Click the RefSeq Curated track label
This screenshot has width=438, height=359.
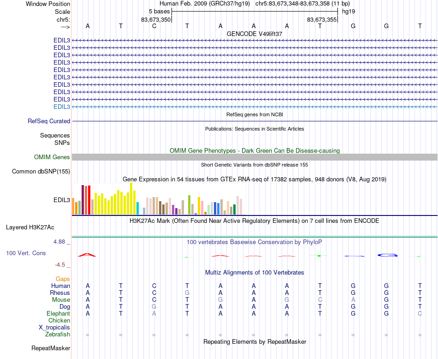pyautogui.click(x=49, y=121)
